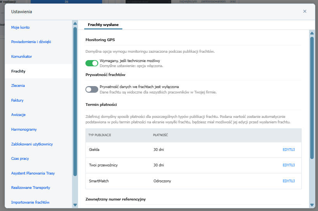Close the Ustawienia dialog

point(305,11)
